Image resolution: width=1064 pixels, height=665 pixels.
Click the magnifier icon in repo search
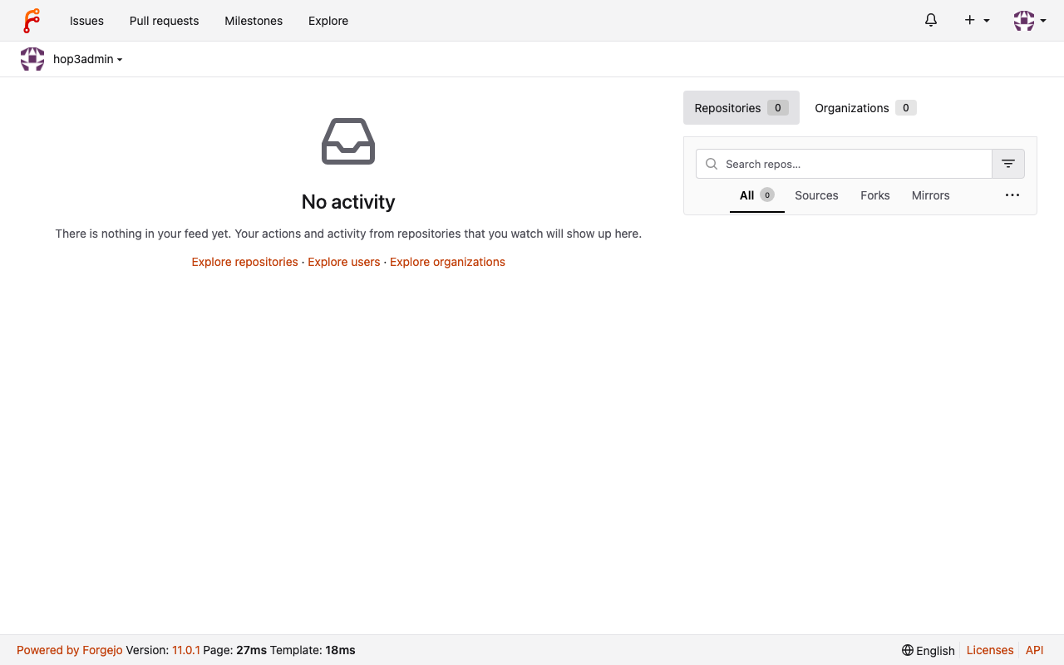coord(712,164)
